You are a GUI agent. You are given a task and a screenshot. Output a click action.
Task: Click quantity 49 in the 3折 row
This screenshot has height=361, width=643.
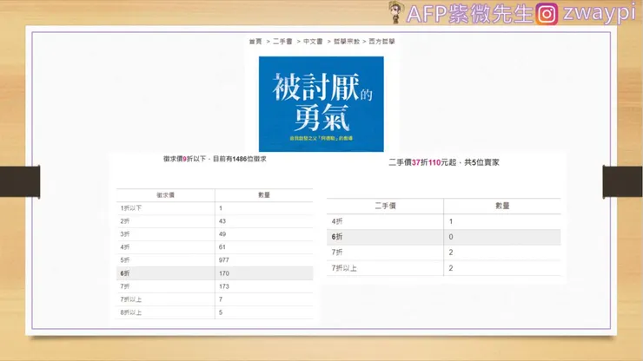pos(222,234)
